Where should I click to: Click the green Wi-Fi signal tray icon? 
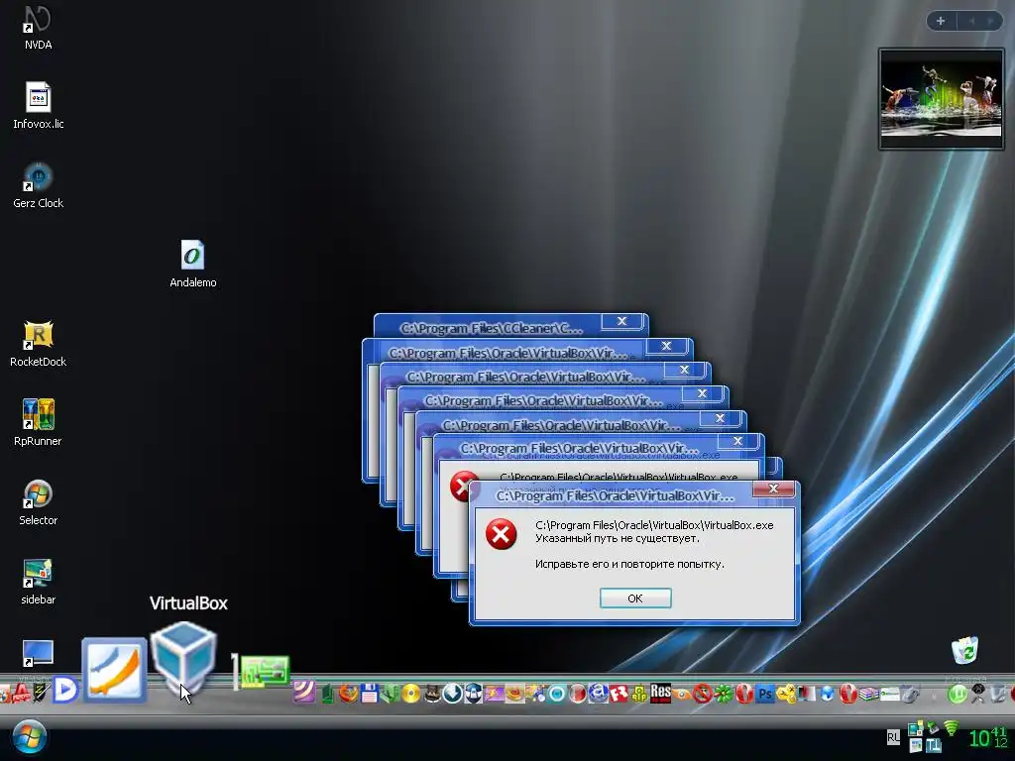pos(951,728)
